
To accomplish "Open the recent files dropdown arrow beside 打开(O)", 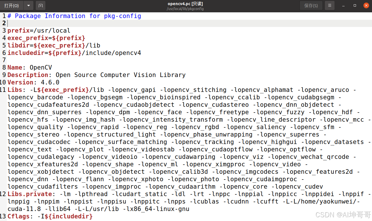I will (28, 5).
